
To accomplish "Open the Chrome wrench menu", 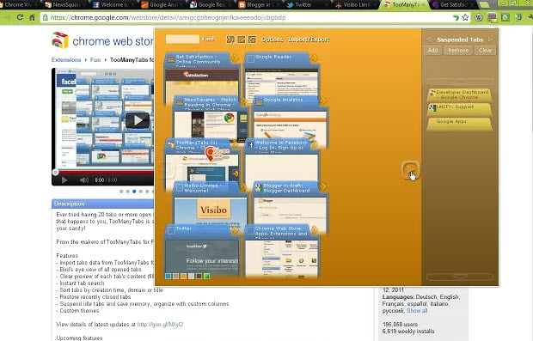I will (x=530, y=17).
